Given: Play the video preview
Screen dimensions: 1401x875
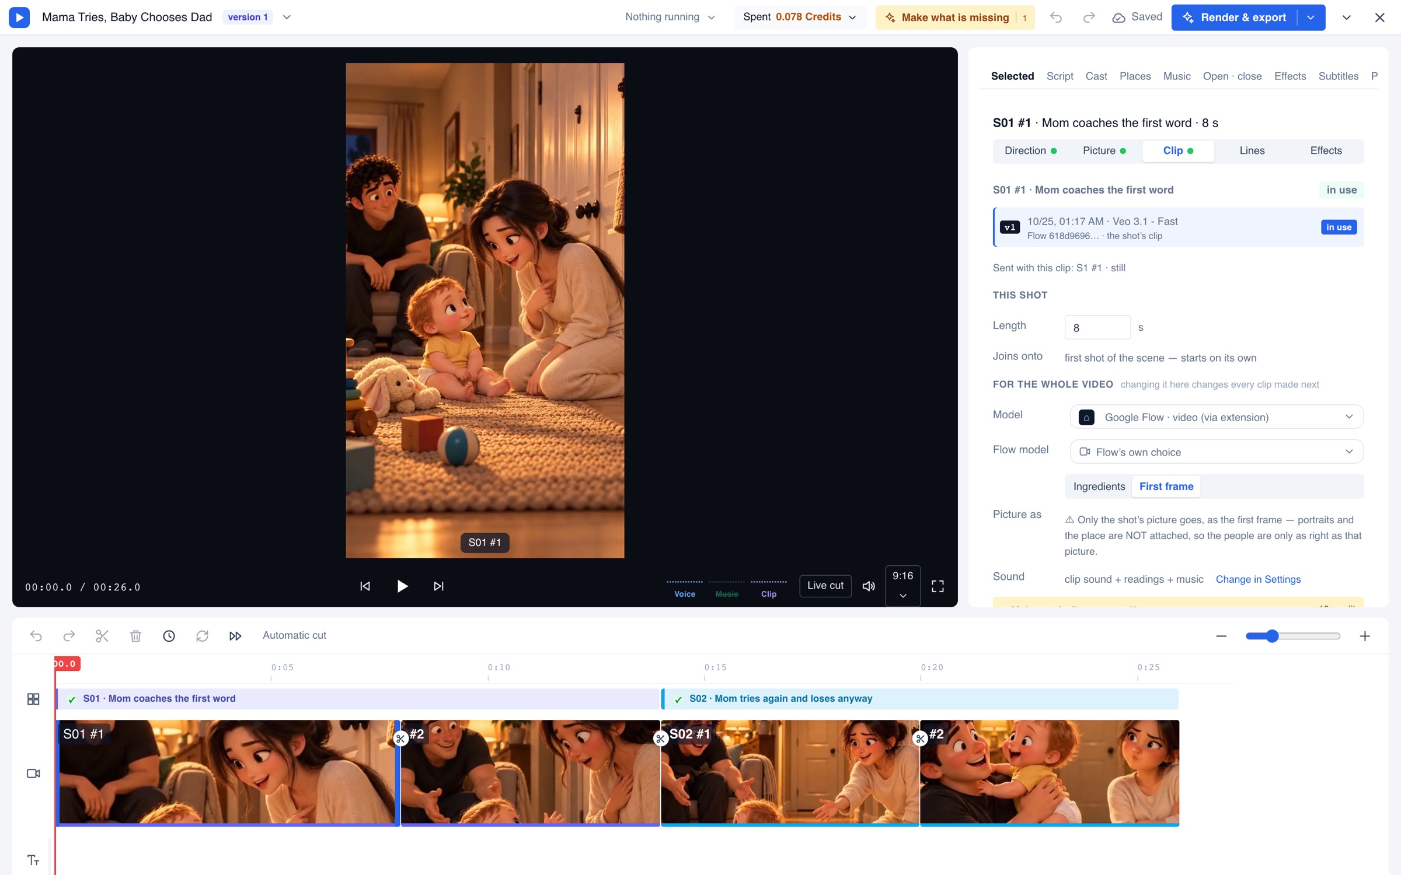Looking at the screenshot, I should click(x=402, y=586).
